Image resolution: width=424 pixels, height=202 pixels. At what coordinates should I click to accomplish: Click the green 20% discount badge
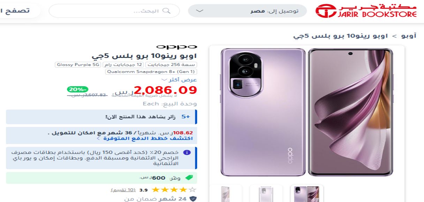coord(78,89)
